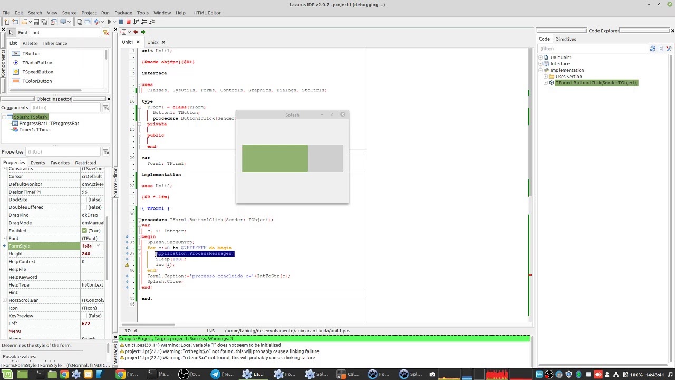675x380 pixels.
Task: Open the Tools menu
Action: 142,13
